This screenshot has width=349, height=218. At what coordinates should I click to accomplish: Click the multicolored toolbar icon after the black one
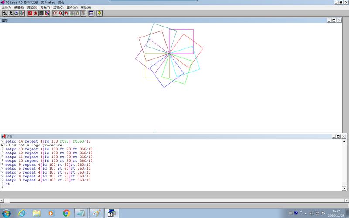tap(47, 14)
